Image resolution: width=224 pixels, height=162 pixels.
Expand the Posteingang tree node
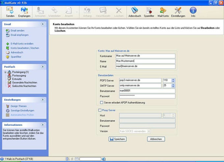5,72
